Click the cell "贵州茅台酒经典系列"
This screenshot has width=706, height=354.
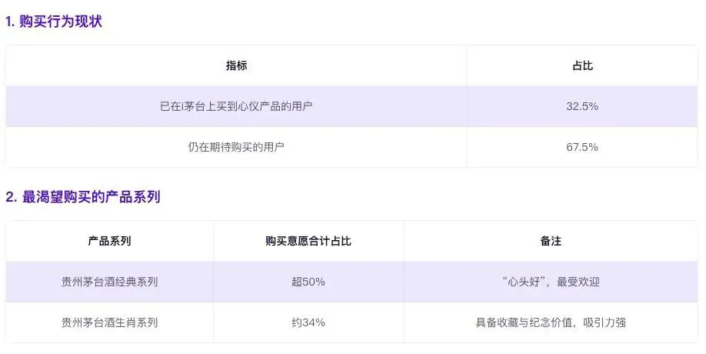point(110,282)
